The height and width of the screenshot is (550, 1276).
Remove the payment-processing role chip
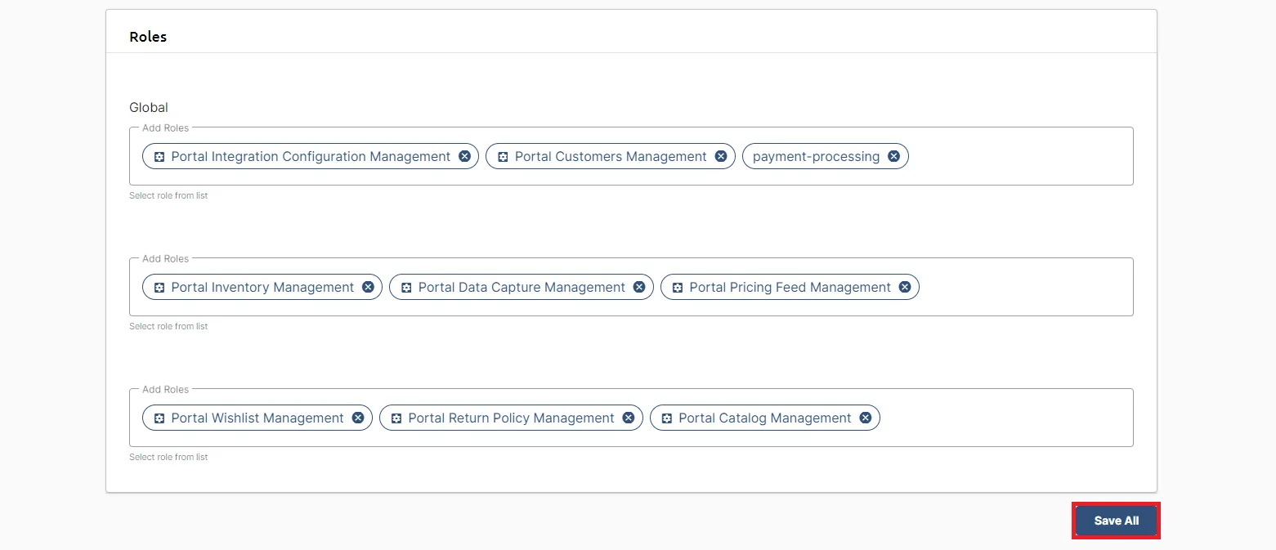(894, 156)
